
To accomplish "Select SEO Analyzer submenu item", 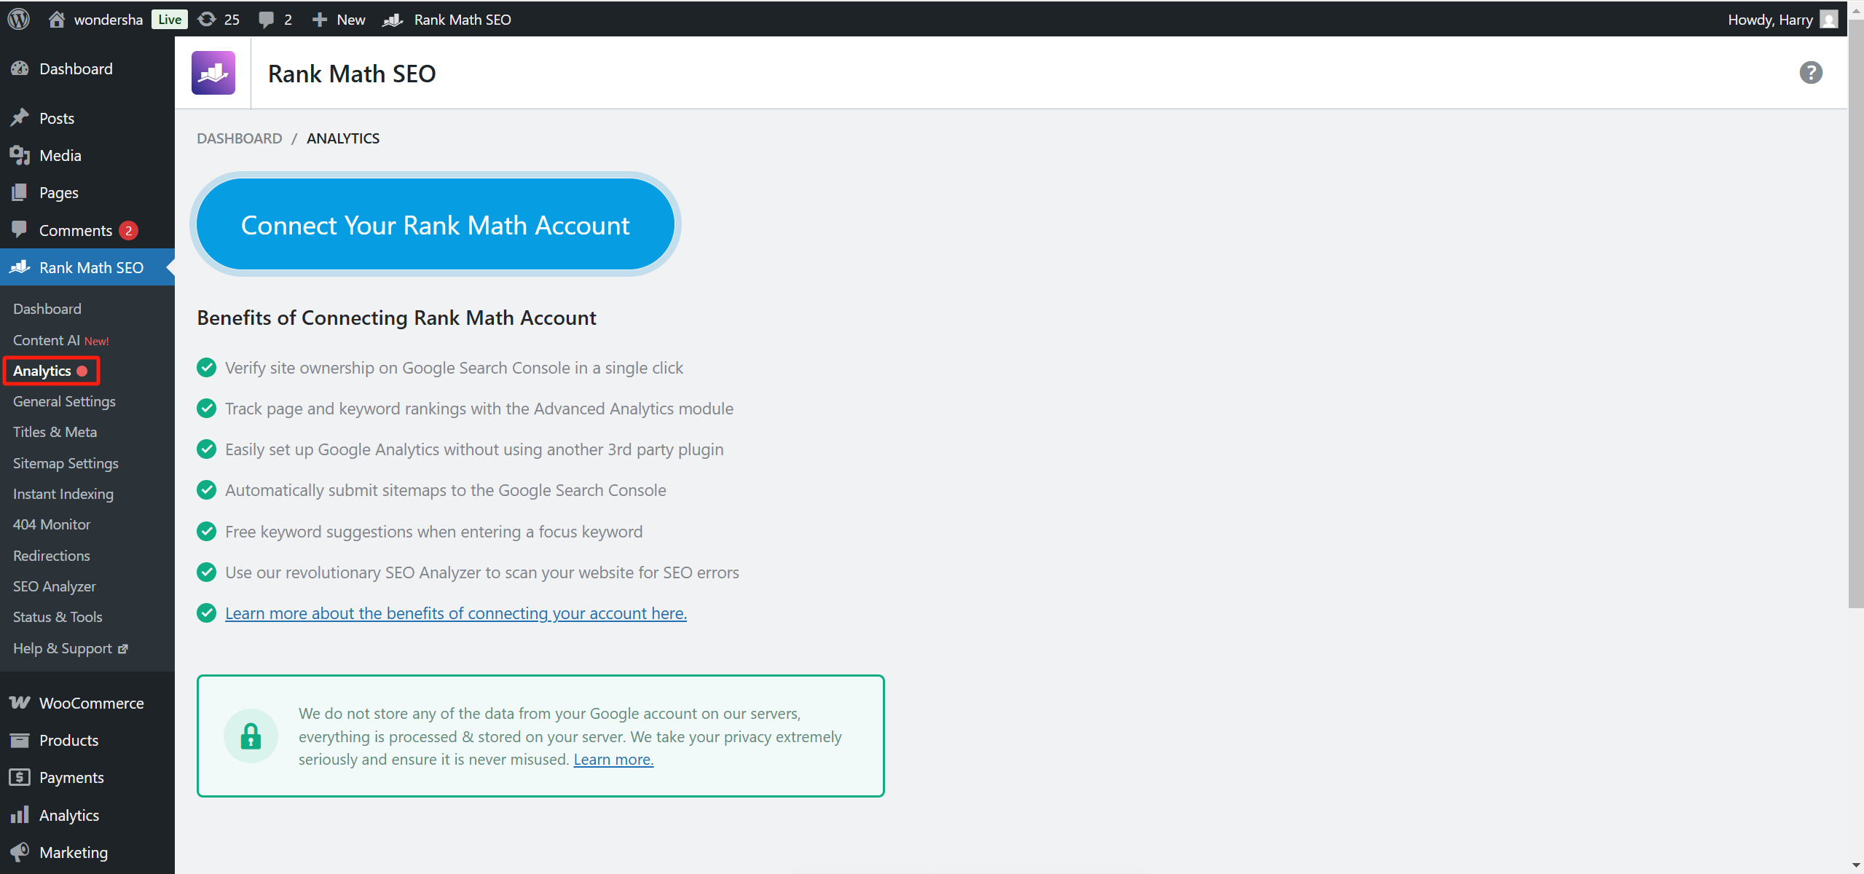I will click(x=55, y=586).
